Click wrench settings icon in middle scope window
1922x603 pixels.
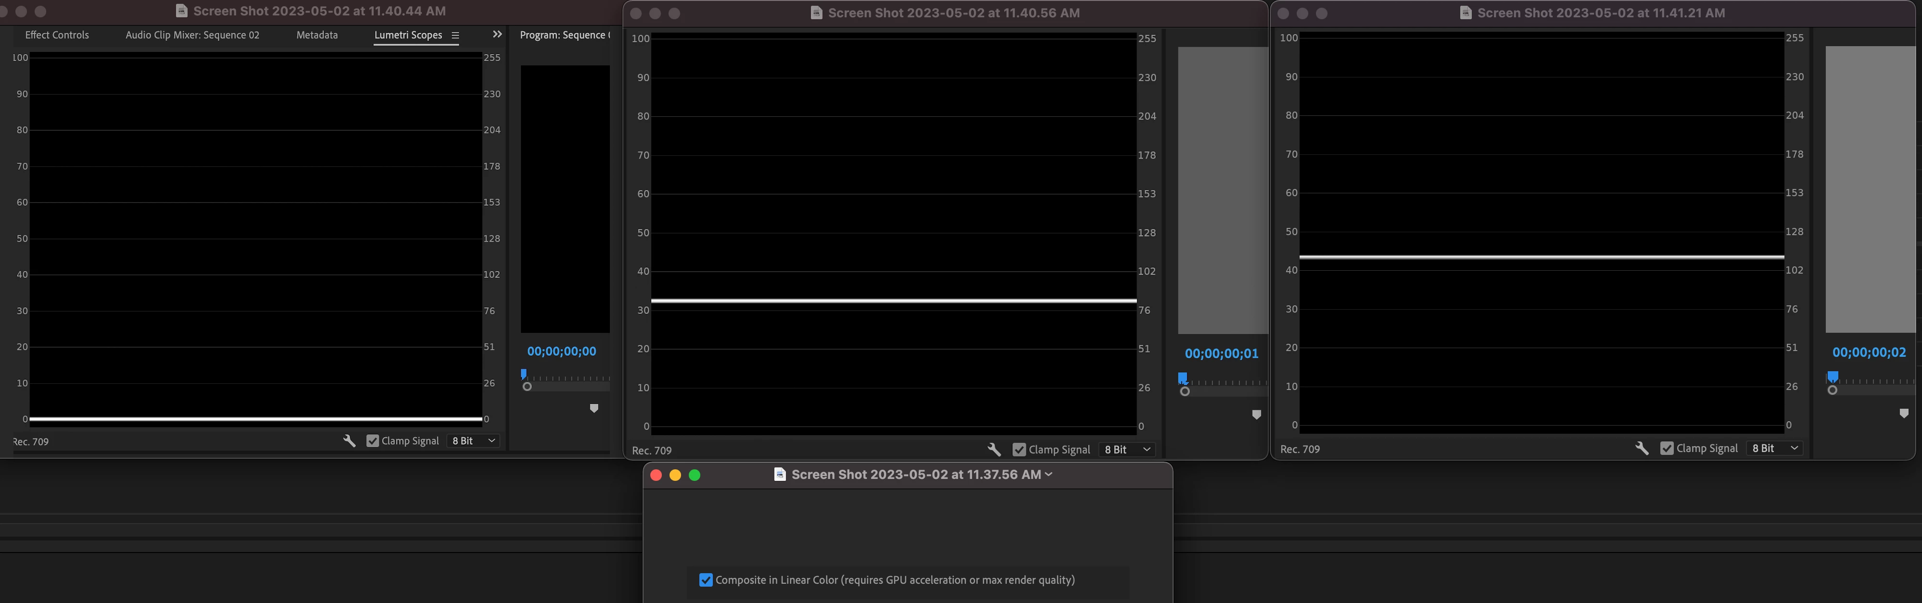994,449
